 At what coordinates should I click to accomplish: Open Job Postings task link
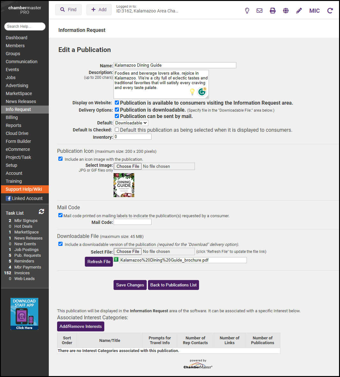coord(26,249)
